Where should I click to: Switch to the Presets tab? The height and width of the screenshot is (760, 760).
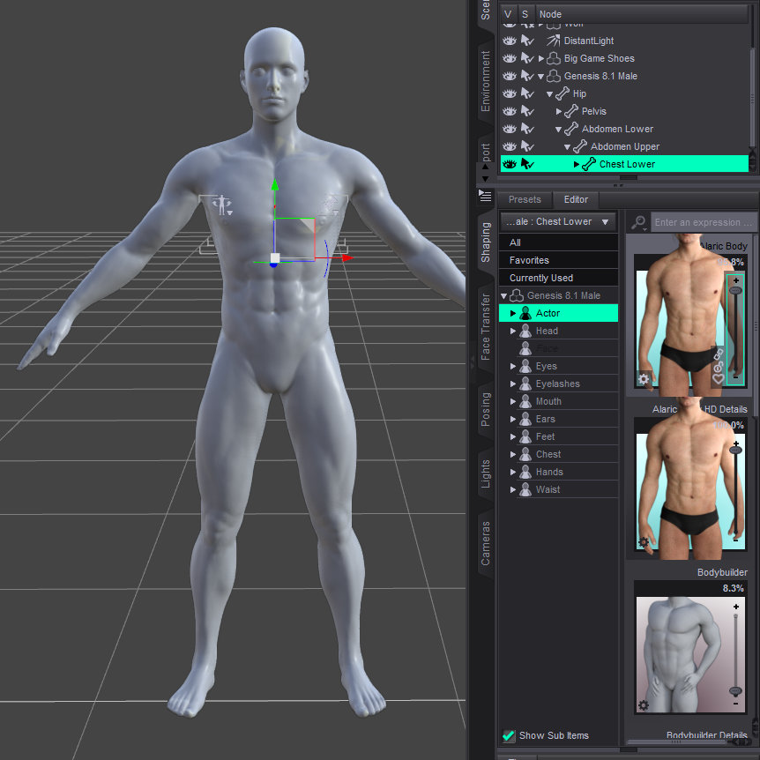point(525,199)
